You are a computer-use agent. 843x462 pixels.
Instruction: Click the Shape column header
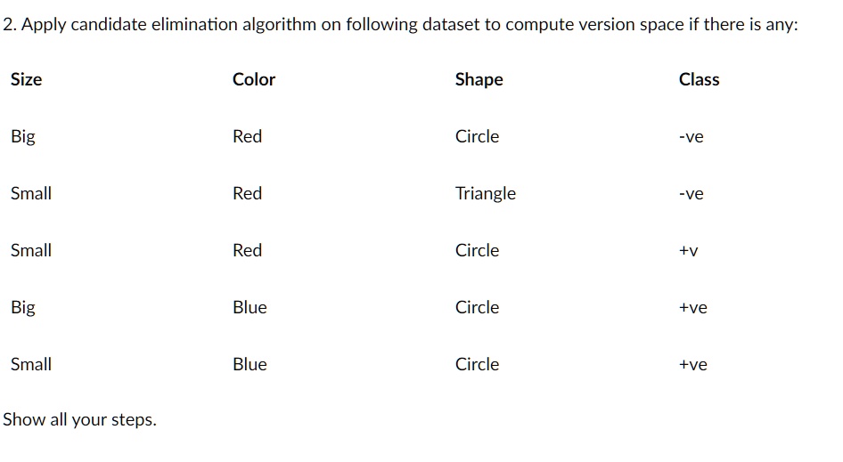pos(479,80)
